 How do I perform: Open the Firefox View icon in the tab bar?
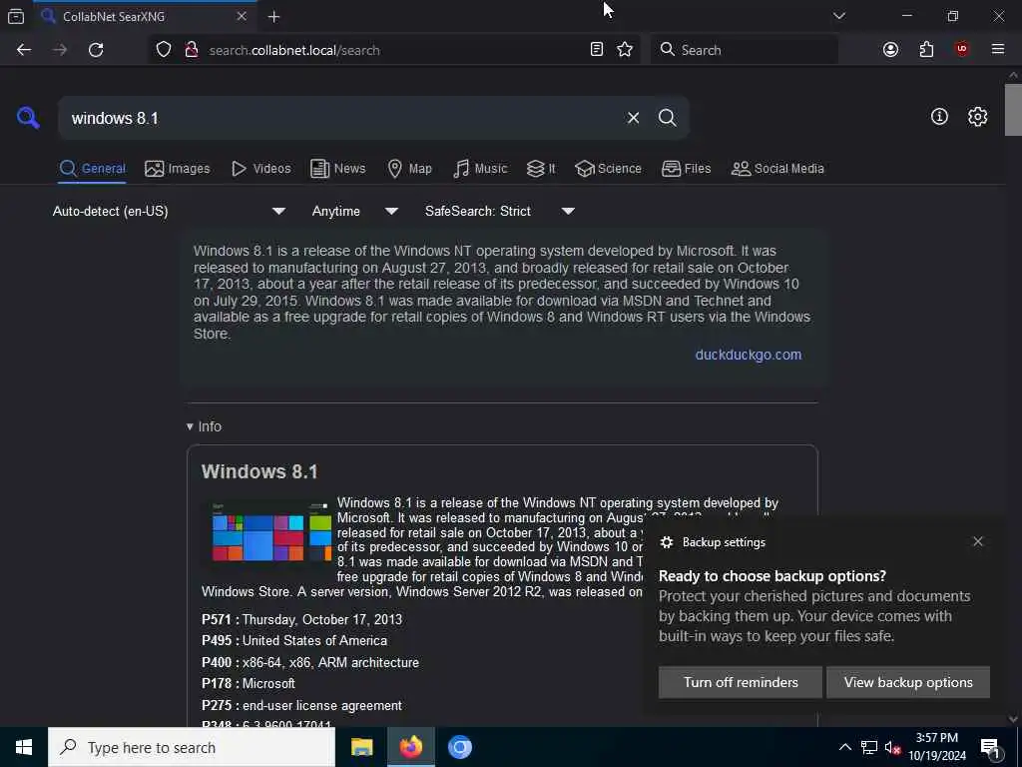(16, 16)
